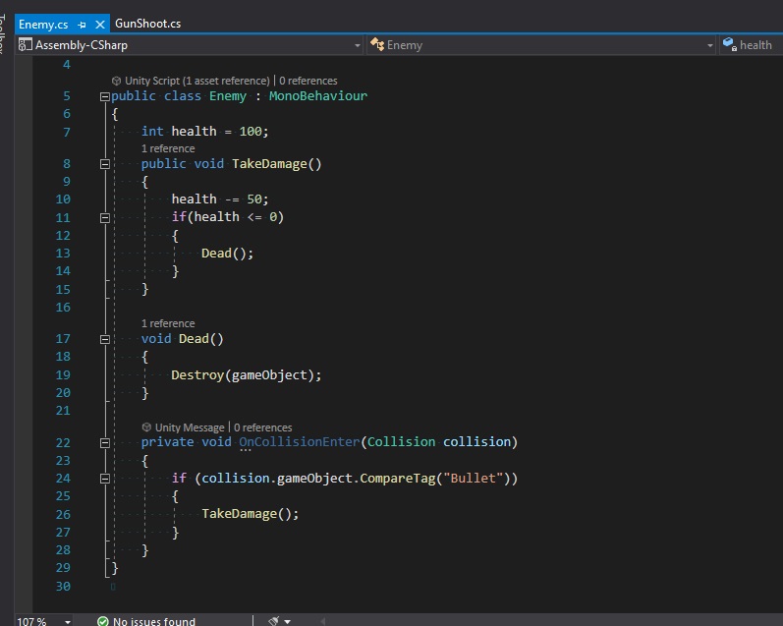
Task: Click the green No issues found checkmark icon
Action: click(x=103, y=621)
